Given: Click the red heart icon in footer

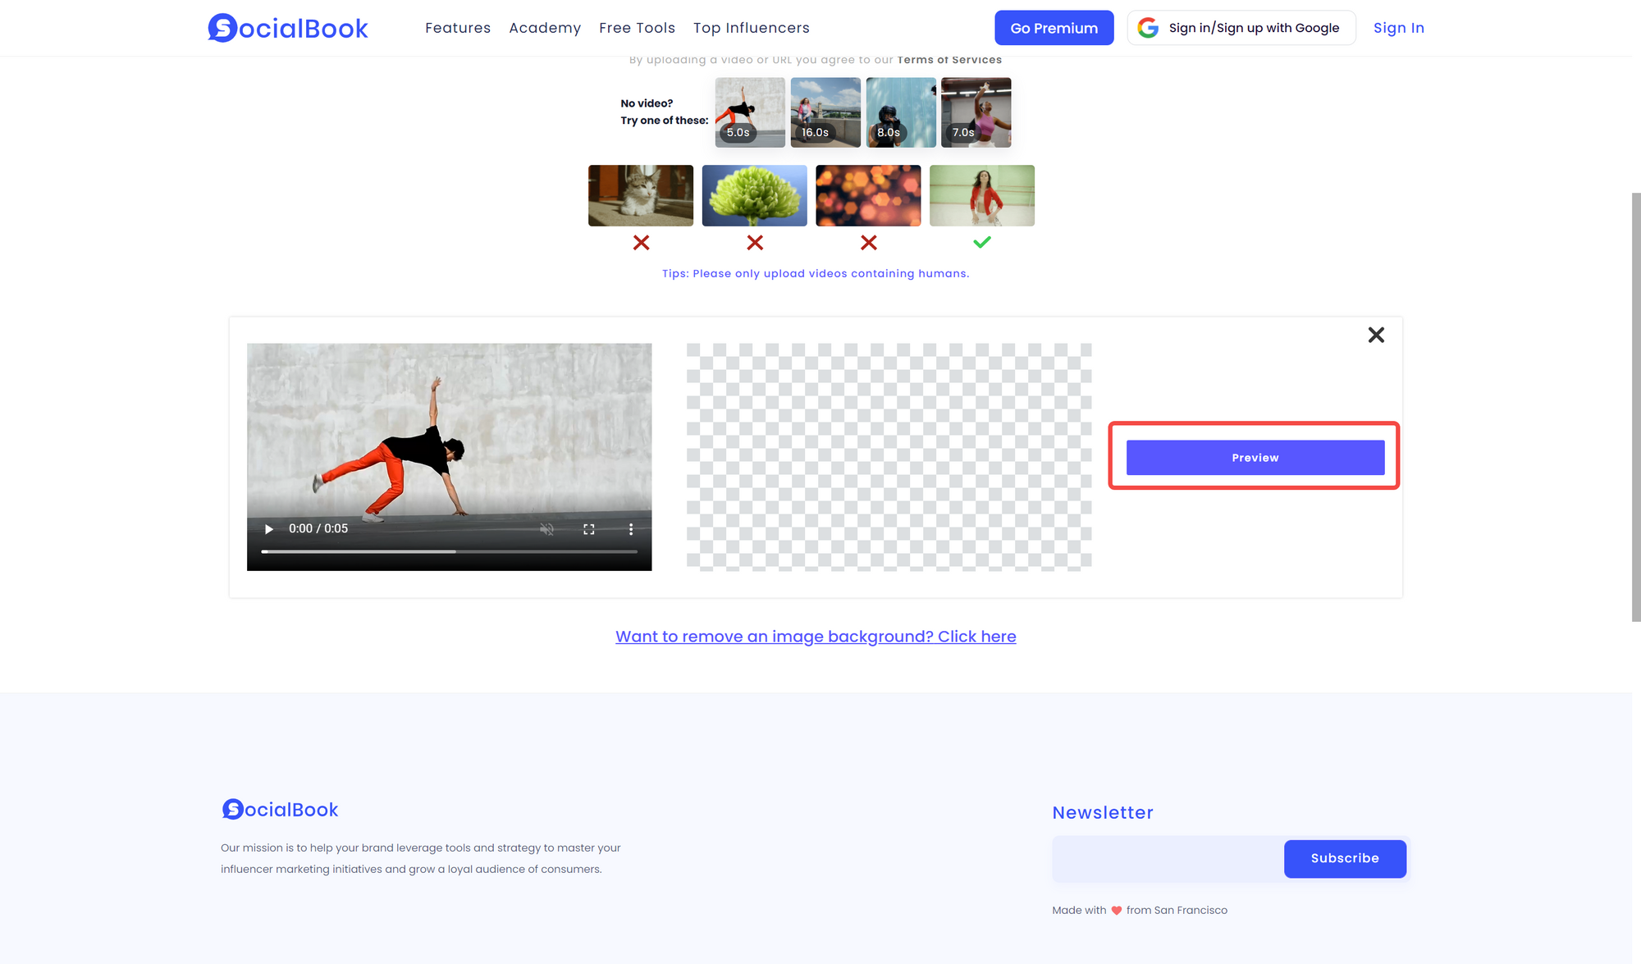Looking at the screenshot, I should [1116, 911].
